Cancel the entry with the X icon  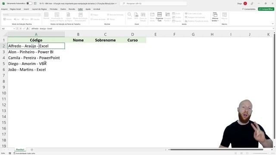21,28
